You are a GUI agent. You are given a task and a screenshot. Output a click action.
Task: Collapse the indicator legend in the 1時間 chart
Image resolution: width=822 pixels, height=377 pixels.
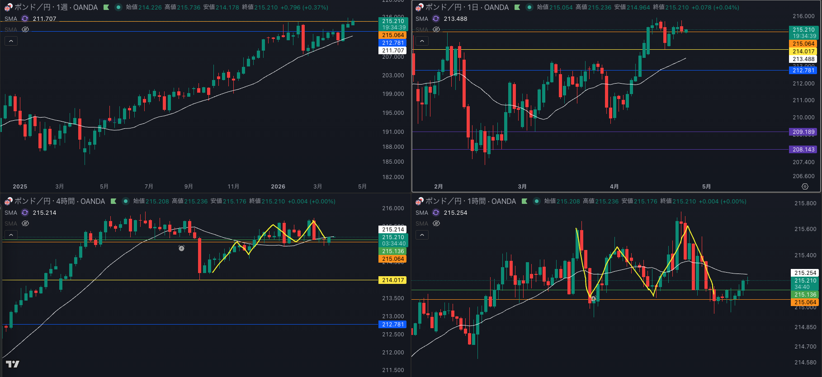click(x=422, y=235)
